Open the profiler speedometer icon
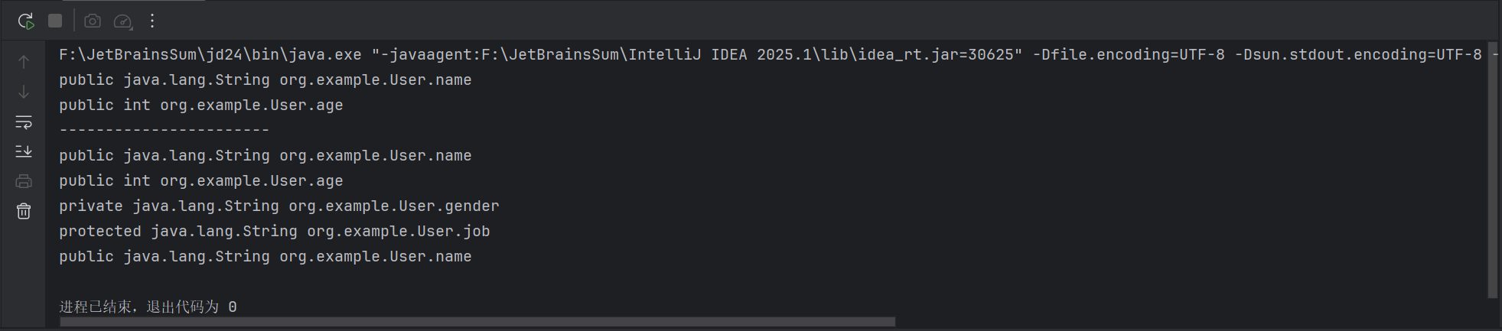The width and height of the screenshot is (1502, 331). point(122,21)
